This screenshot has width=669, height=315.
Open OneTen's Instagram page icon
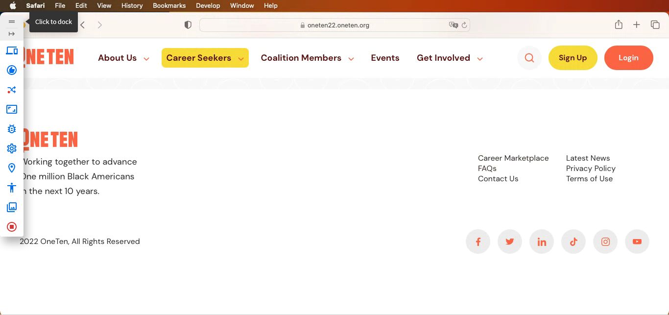pos(605,242)
